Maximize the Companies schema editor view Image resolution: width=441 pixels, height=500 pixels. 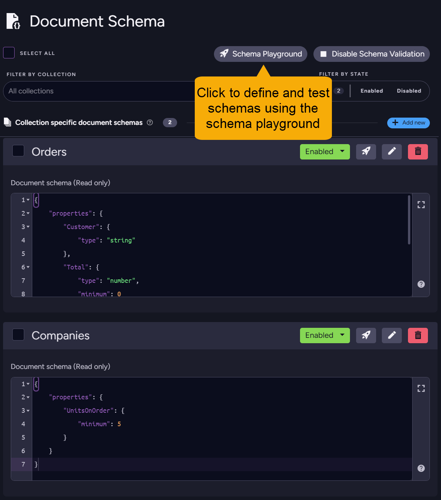point(421,388)
